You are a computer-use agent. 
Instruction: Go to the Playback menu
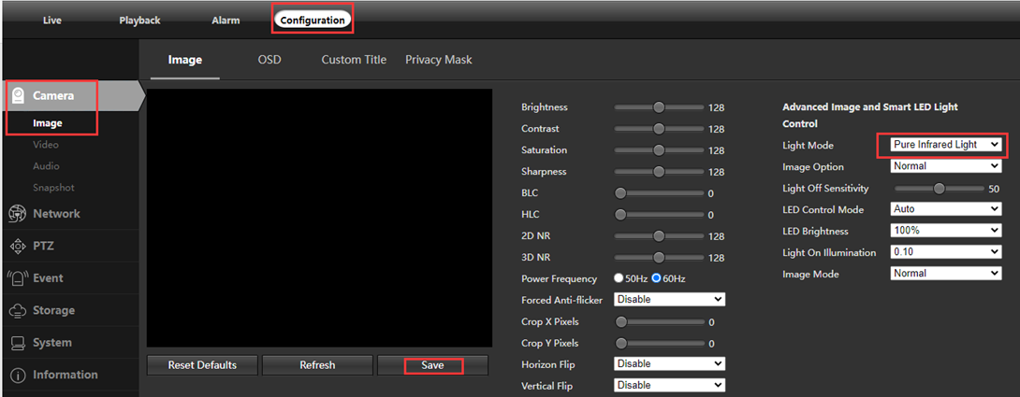coord(139,20)
